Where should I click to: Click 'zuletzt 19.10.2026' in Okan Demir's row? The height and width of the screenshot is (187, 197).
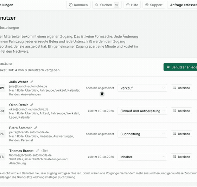click(x=101, y=111)
